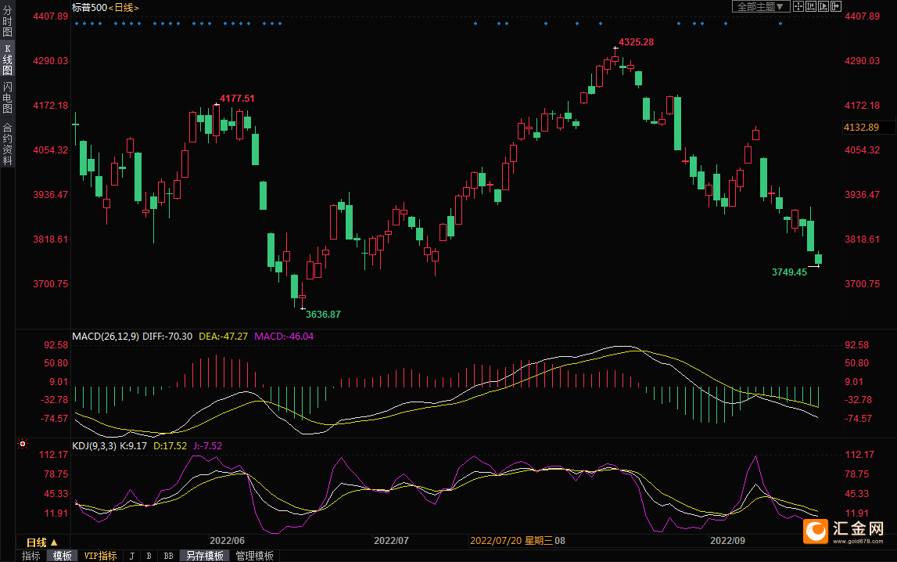Click the 管理模板 button
897x562 pixels.
click(x=255, y=556)
